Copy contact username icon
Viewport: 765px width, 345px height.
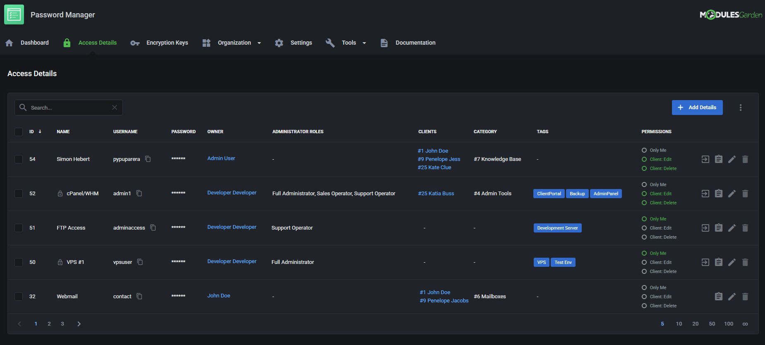coord(139,296)
